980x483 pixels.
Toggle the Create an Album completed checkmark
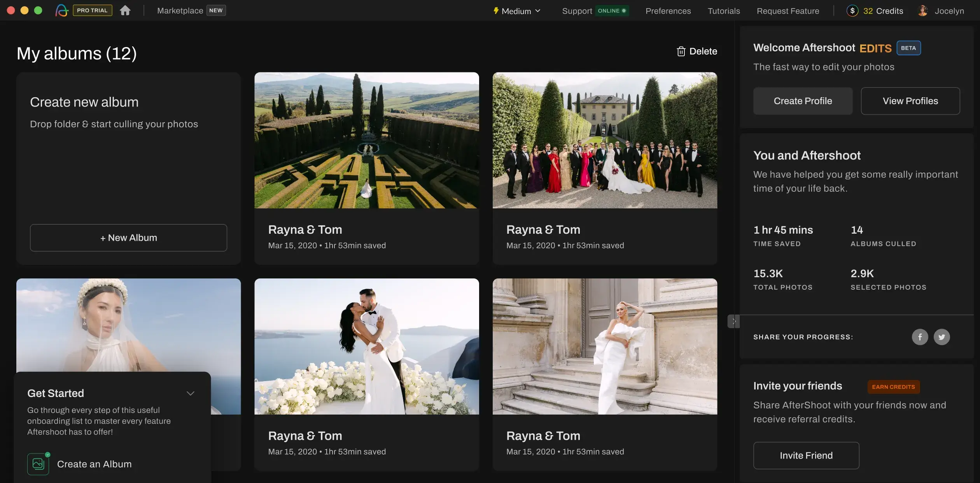(x=47, y=453)
